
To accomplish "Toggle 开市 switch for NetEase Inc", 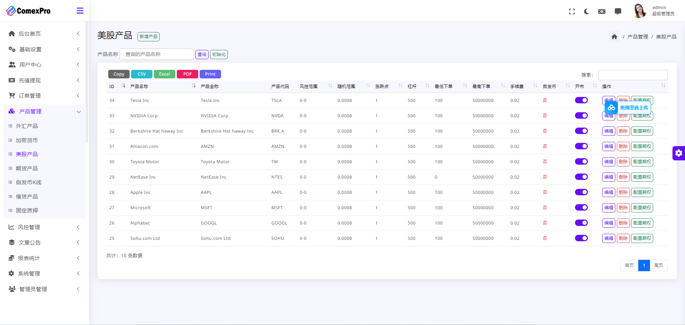I will click(581, 177).
